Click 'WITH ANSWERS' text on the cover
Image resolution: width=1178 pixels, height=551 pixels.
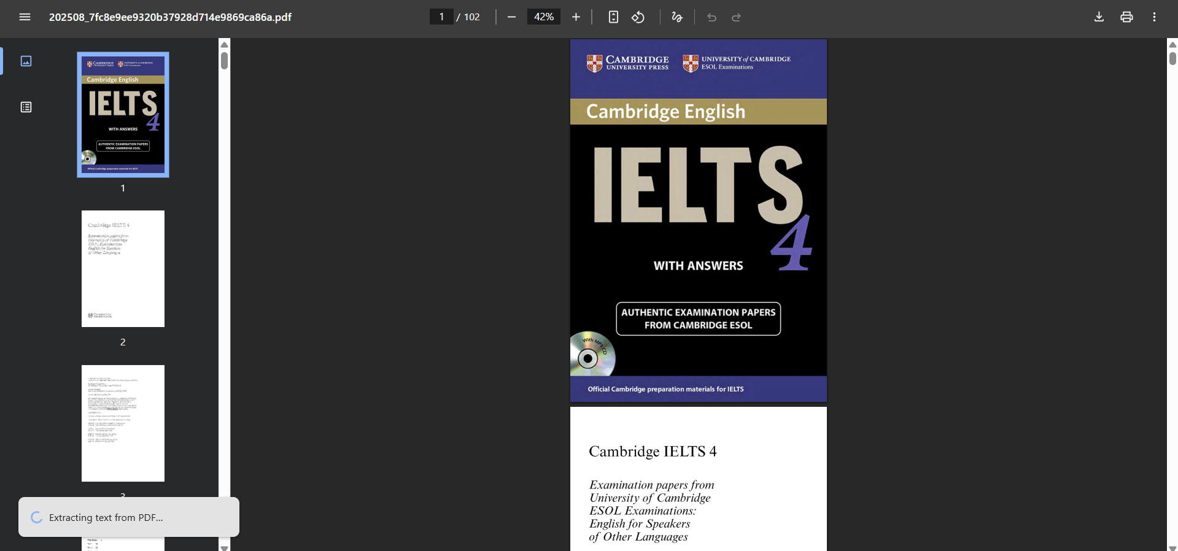coord(698,266)
